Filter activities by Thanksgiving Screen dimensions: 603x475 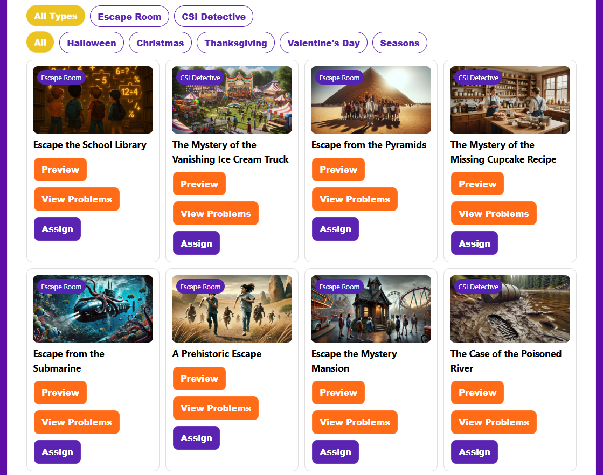(235, 43)
